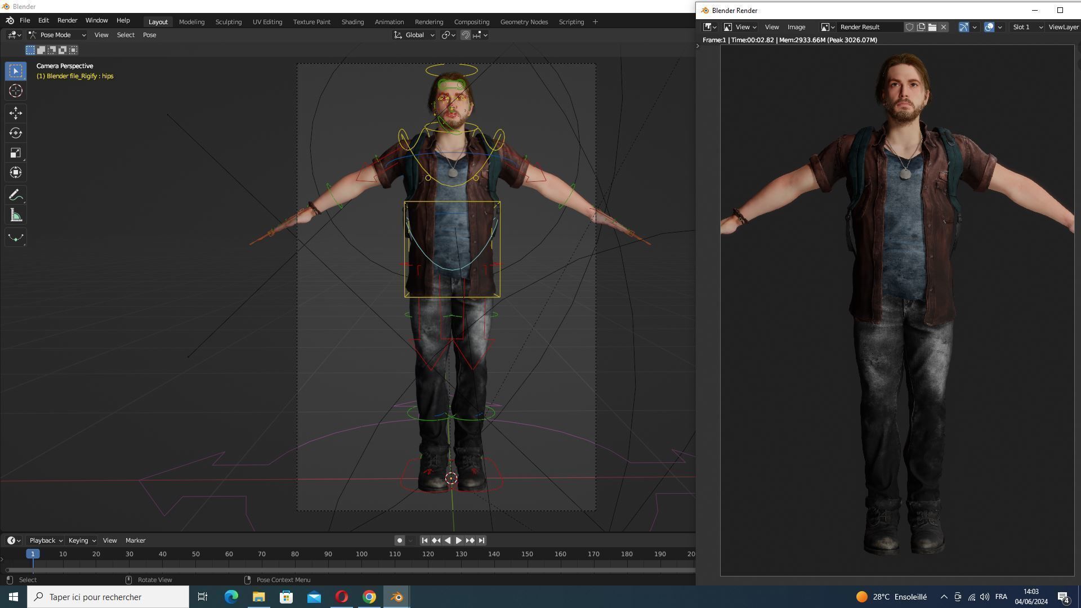Screen dimensions: 1081x608
Task: Pick the Breakdowner pose tool
Action: click(x=16, y=238)
